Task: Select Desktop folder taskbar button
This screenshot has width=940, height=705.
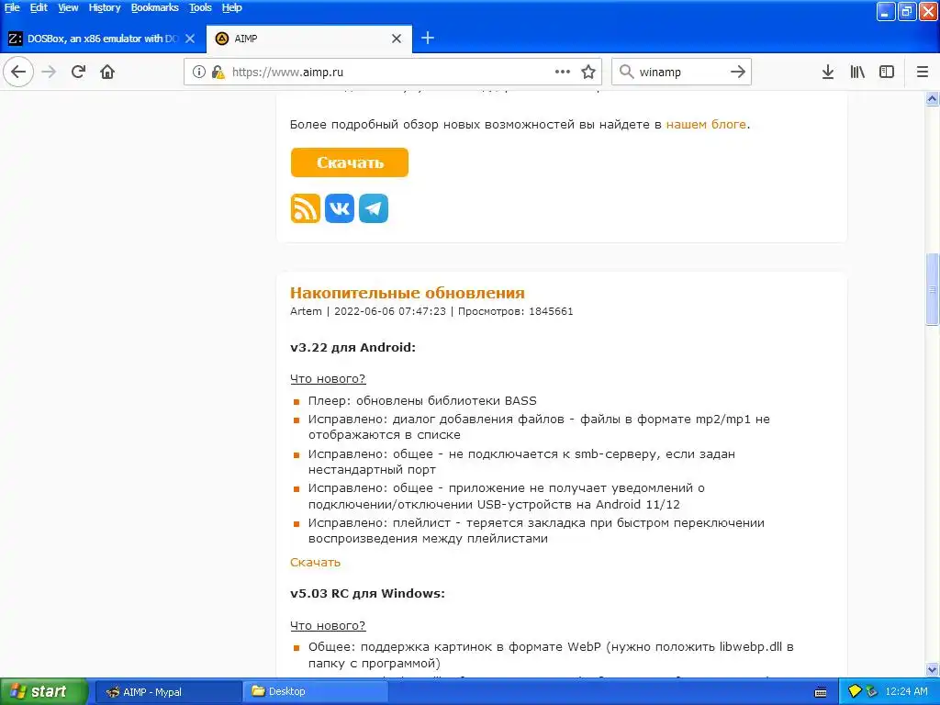Action: tap(316, 692)
